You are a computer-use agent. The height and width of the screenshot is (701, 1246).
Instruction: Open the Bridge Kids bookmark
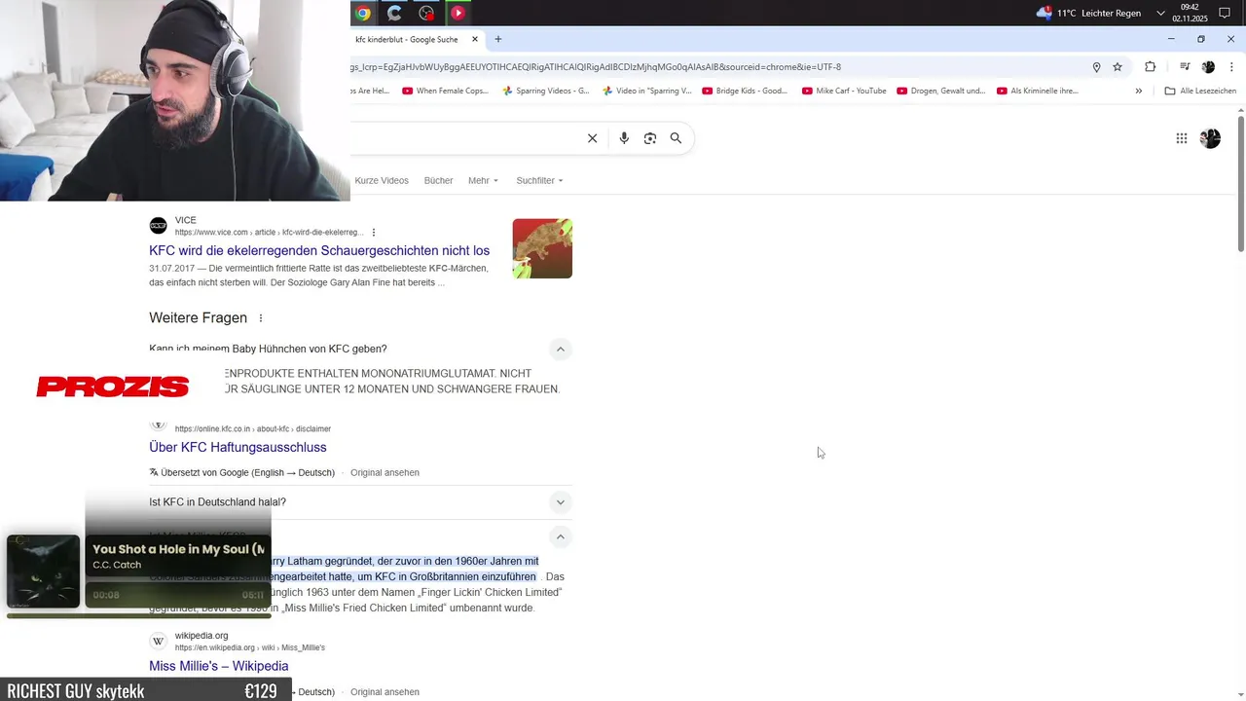coord(745,91)
